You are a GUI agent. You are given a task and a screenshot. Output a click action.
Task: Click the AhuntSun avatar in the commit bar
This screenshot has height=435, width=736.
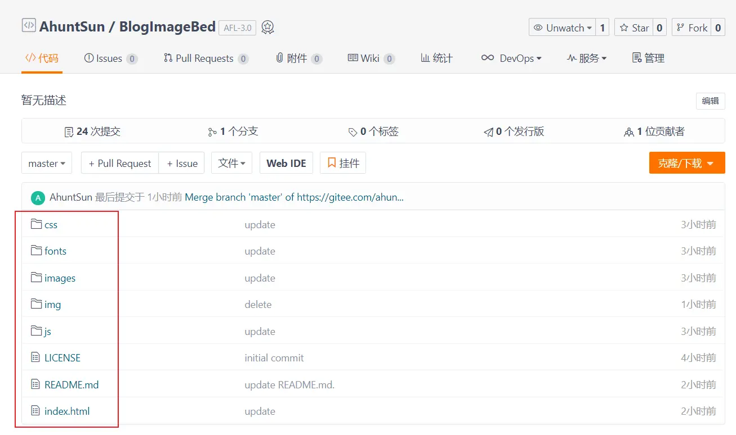[x=38, y=197]
